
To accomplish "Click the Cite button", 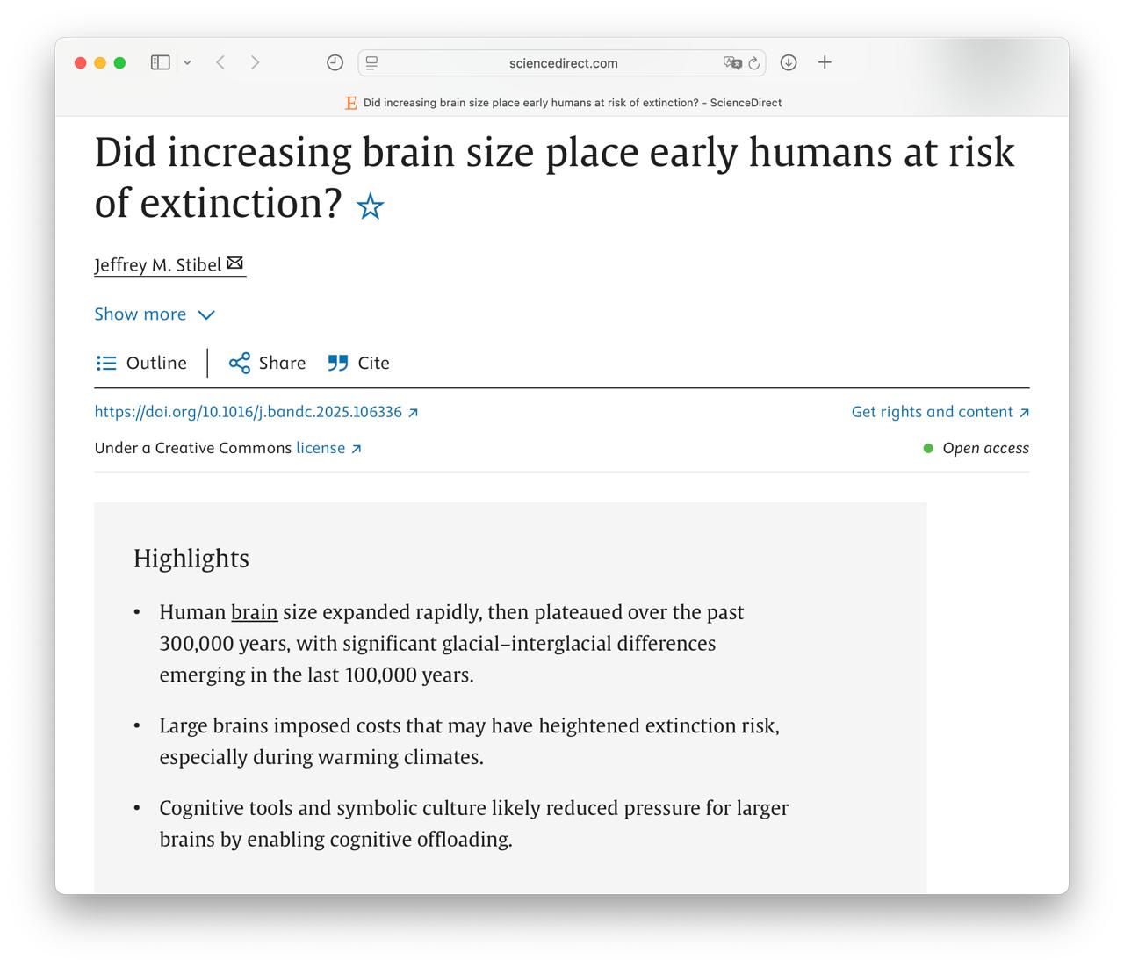I will [x=359, y=363].
